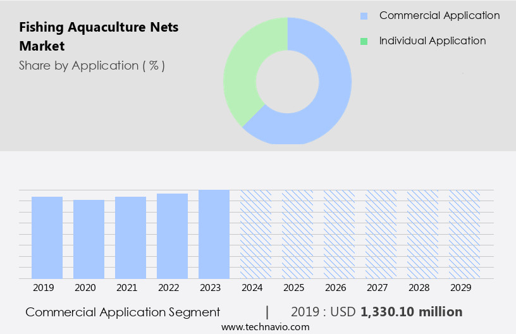This screenshot has height=334, width=516.
Task: Select the hatched 2025 forecast bar
Action: pos(297,234)
